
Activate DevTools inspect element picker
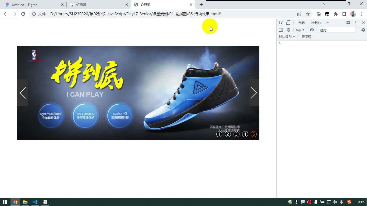click(x=281, y=23)
